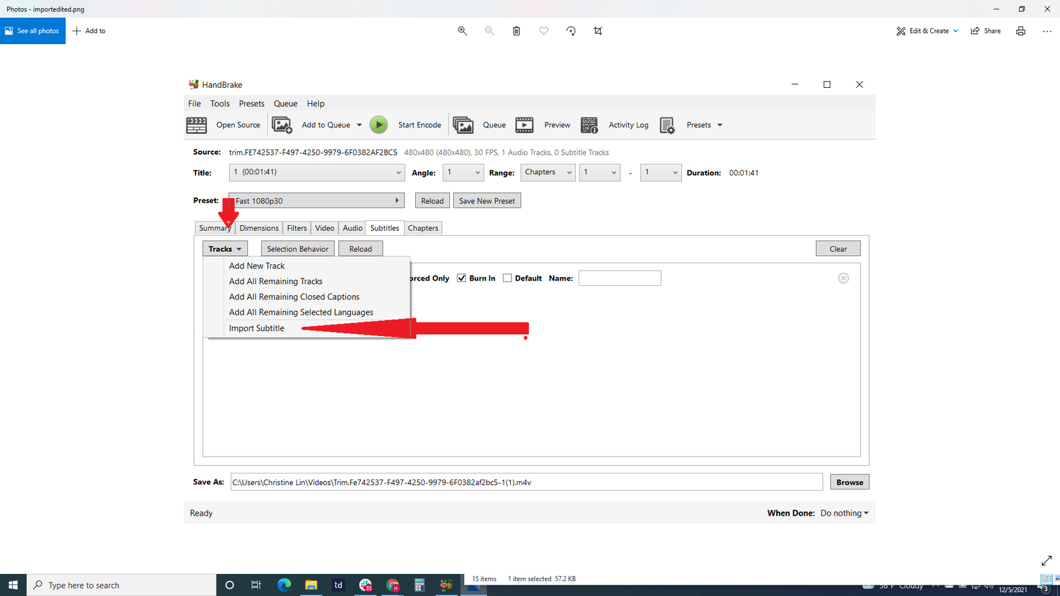Enter fullscreen with expand arrows icon

(1047, 561)
